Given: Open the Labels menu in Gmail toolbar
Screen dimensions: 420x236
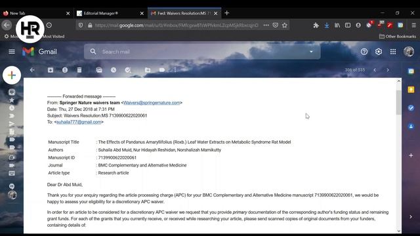Looking at the screenshot, I should point(162,70).
